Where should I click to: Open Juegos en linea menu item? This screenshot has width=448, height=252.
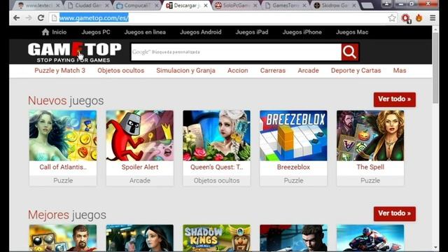[145, 32]
